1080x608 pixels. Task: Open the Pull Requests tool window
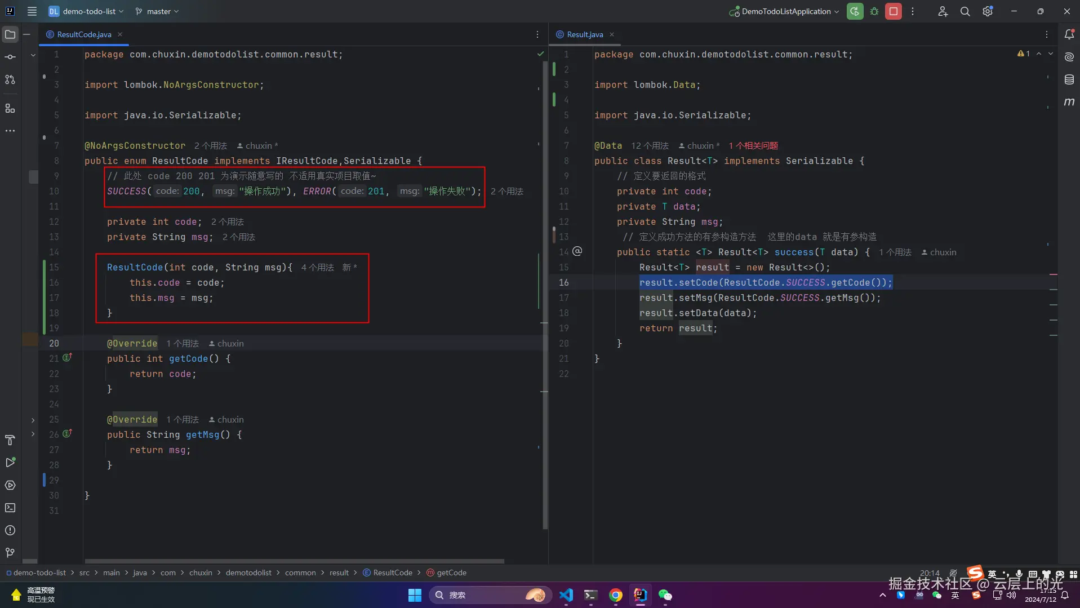[10, 79]
